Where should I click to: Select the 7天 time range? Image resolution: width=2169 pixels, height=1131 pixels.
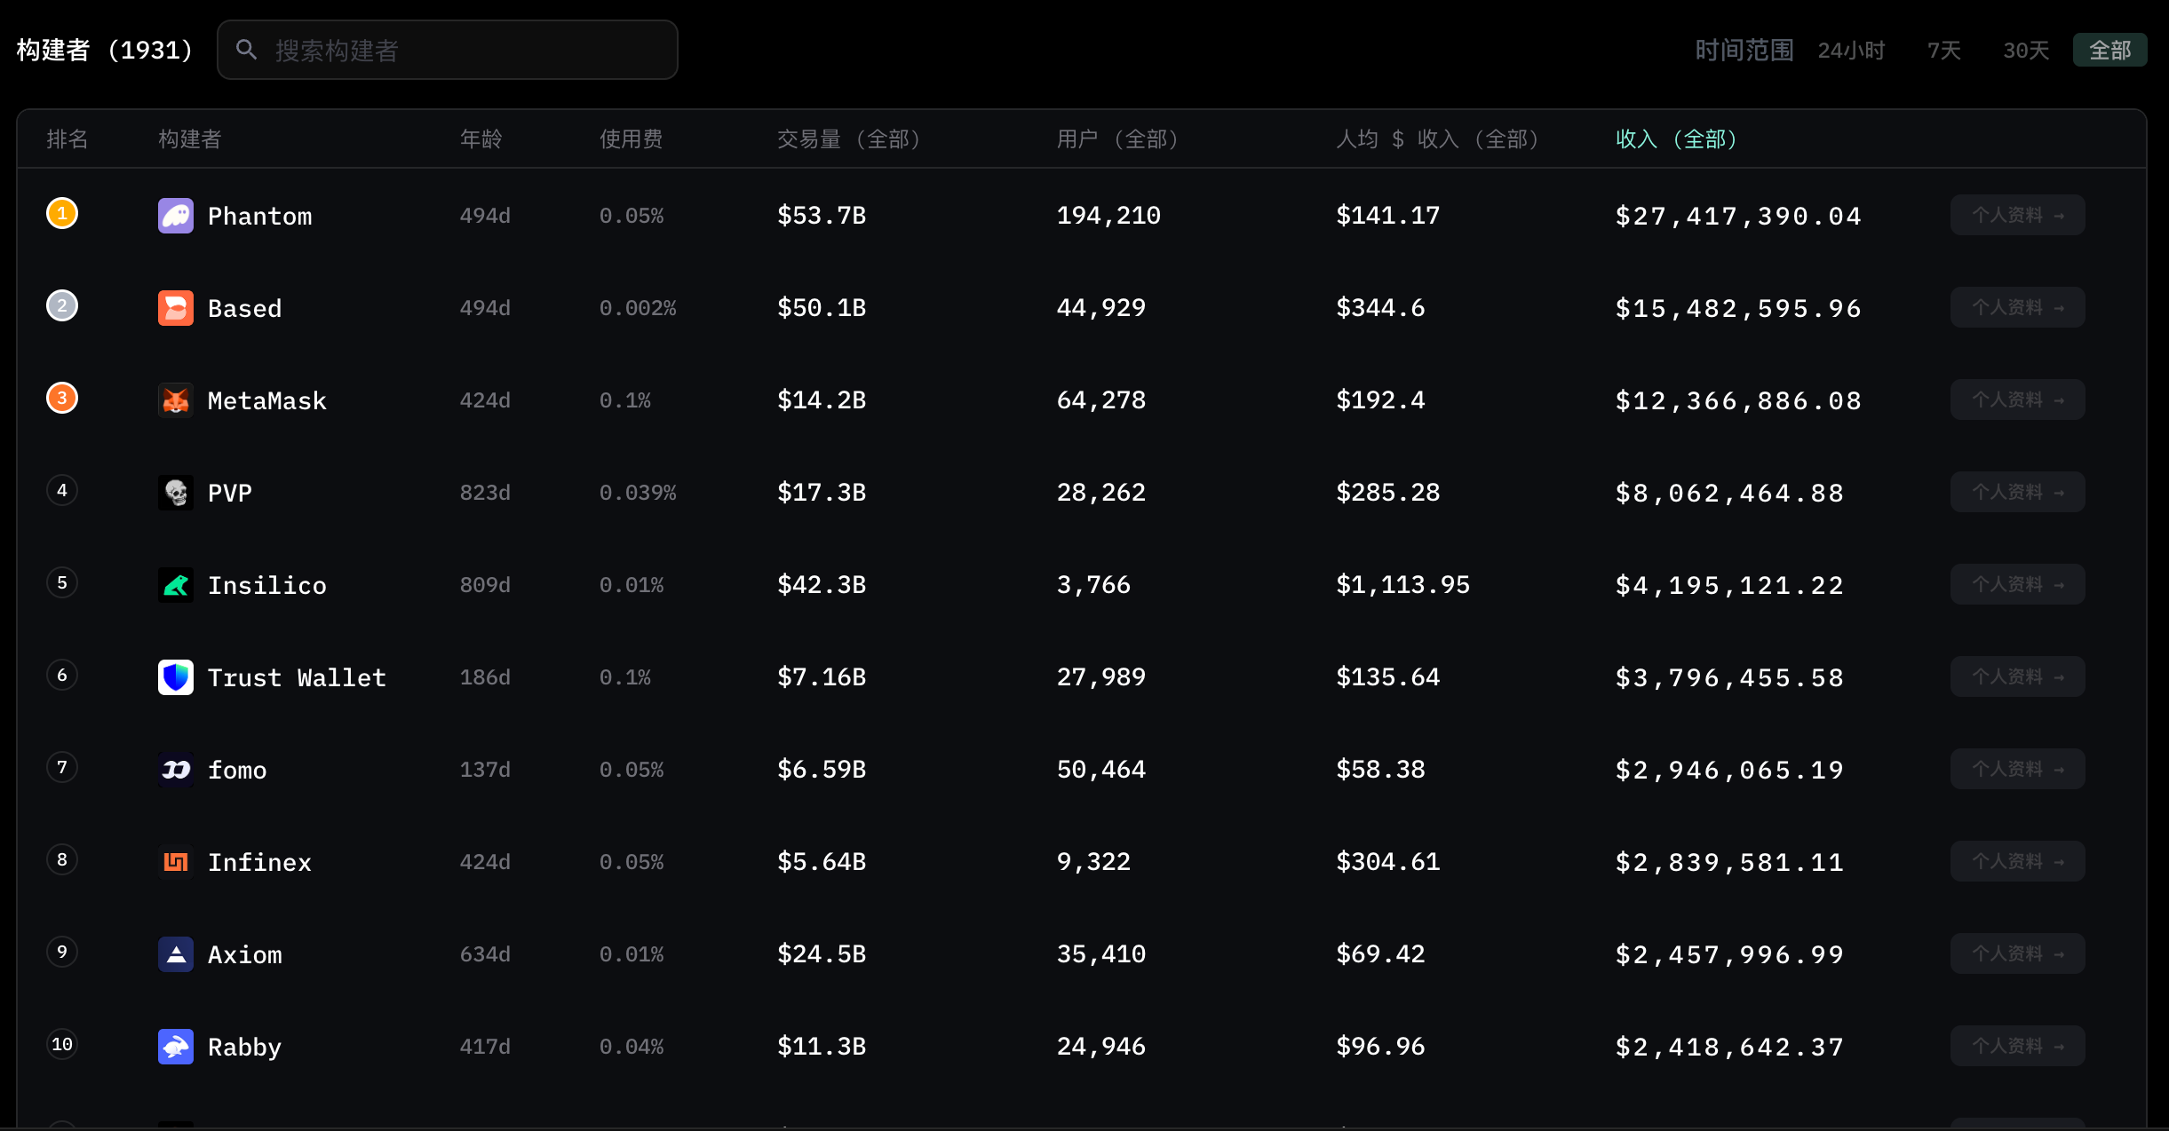[1944, 51]
